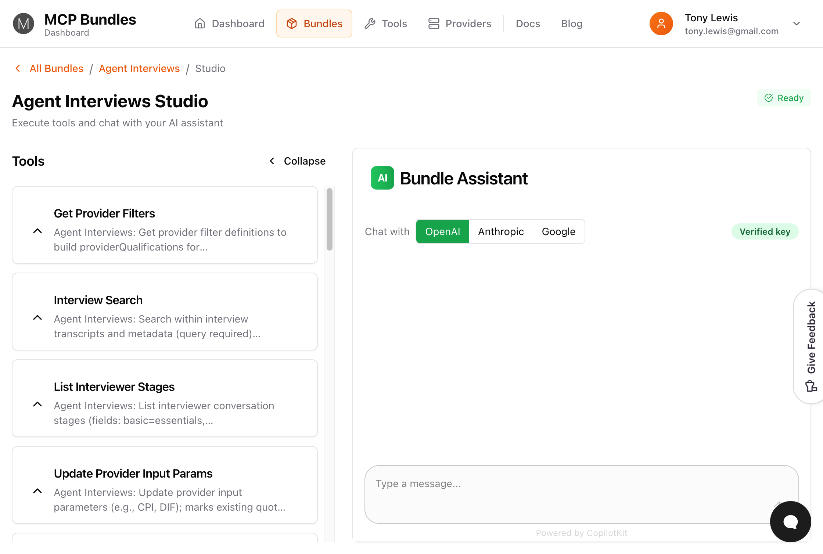The height and width of the screenshot is (554, 823).
Task: Switch chat provider to Google
Action: click(x=558, y=231)
